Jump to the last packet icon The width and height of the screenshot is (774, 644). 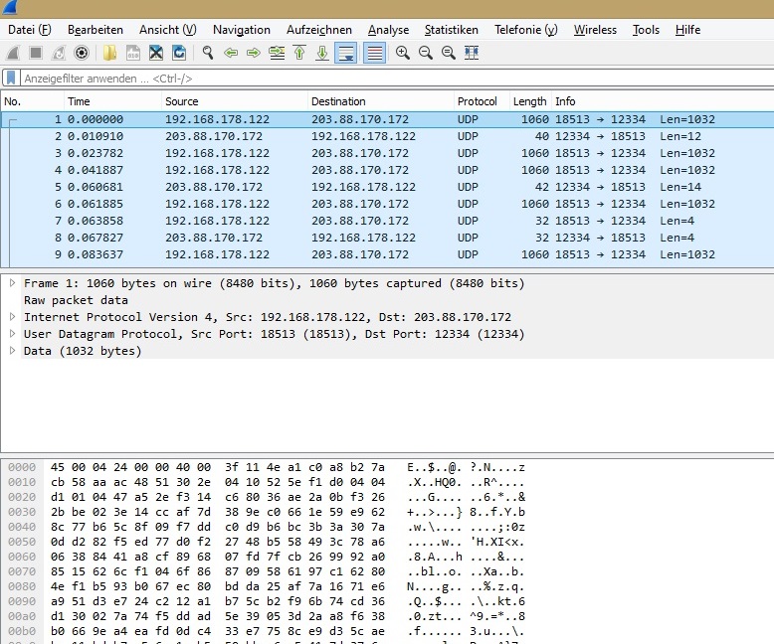point(322,53)
